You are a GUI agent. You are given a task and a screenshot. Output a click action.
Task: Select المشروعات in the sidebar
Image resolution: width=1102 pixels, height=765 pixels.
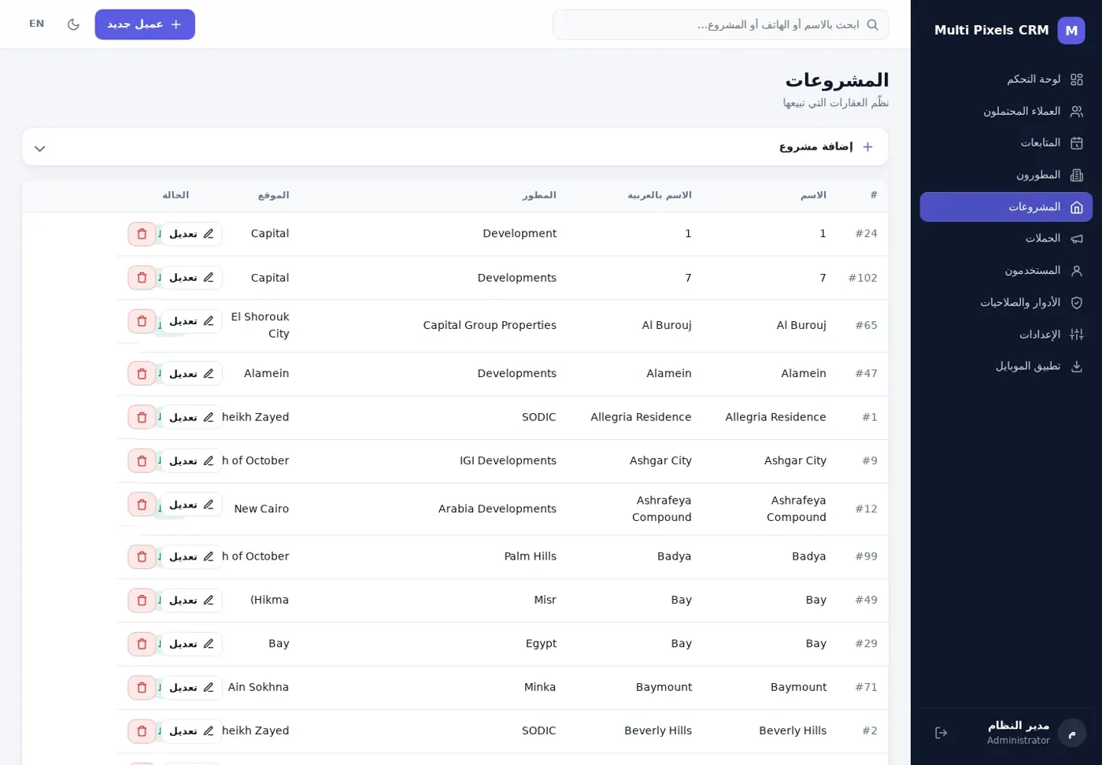coord(1006,207)
